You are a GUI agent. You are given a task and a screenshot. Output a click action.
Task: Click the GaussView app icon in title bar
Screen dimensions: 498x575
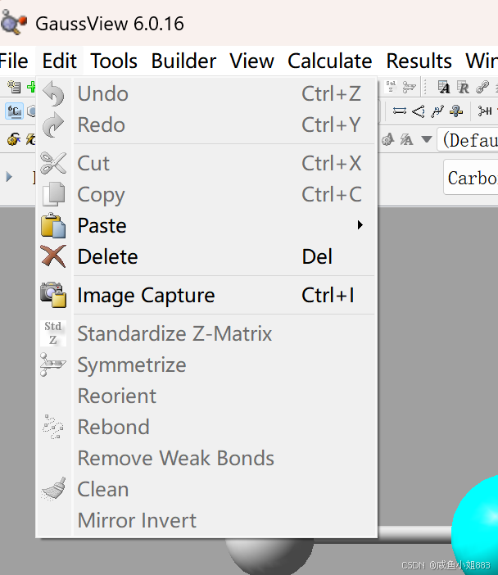13,23
